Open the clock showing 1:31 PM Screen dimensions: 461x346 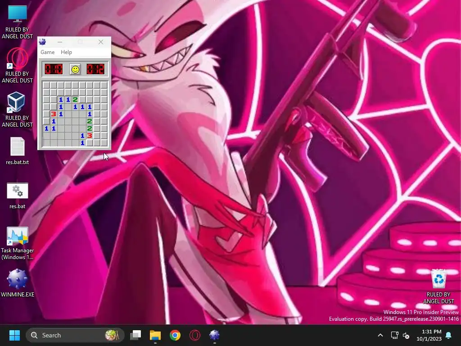[x=429, y=335]
